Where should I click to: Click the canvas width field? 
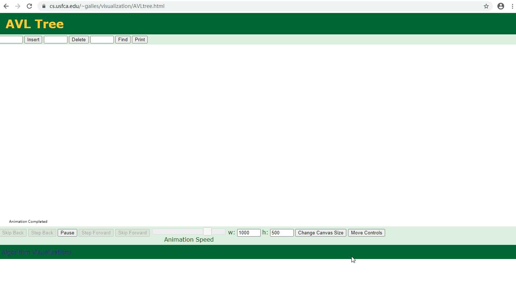(249, 233)
